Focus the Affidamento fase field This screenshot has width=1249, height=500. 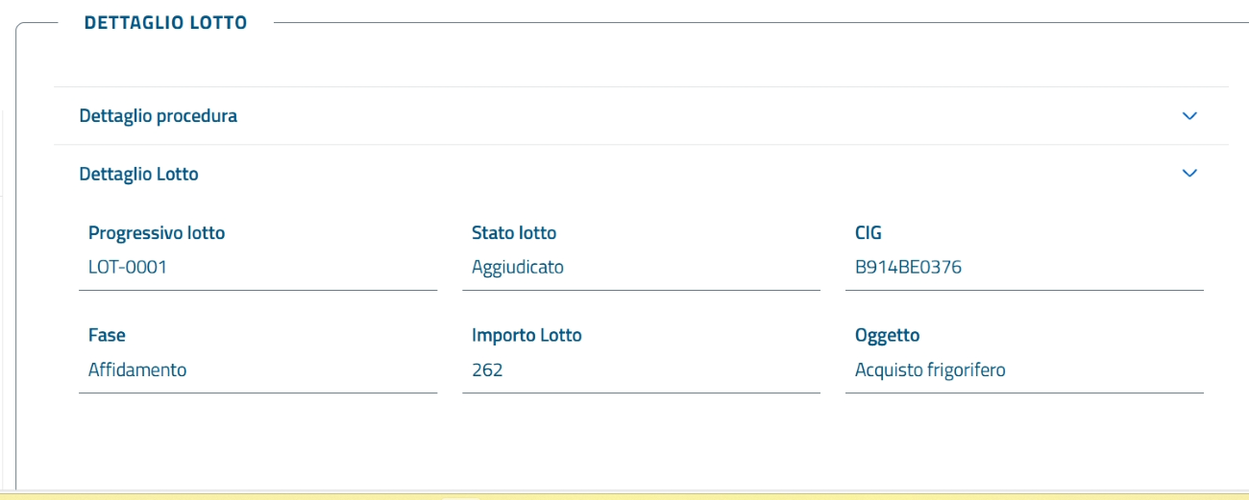point(257,370)
